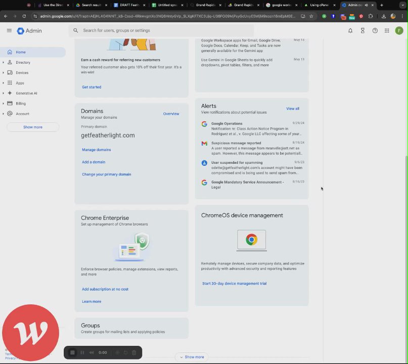Image resolution: width=408 pixels, height=364 pixels.
Task: Click View all alerts link
Action: tap(293, 109)
